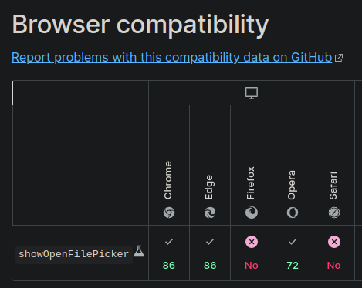
Task: Expand Firefox 'No' support cell
Action: (252, 253)
